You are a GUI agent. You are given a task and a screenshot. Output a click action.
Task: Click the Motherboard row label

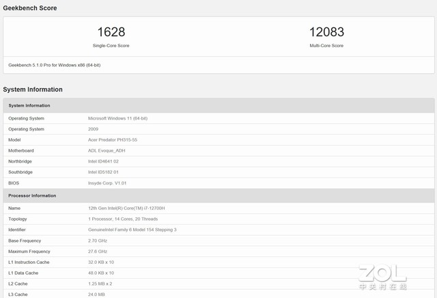21,150
